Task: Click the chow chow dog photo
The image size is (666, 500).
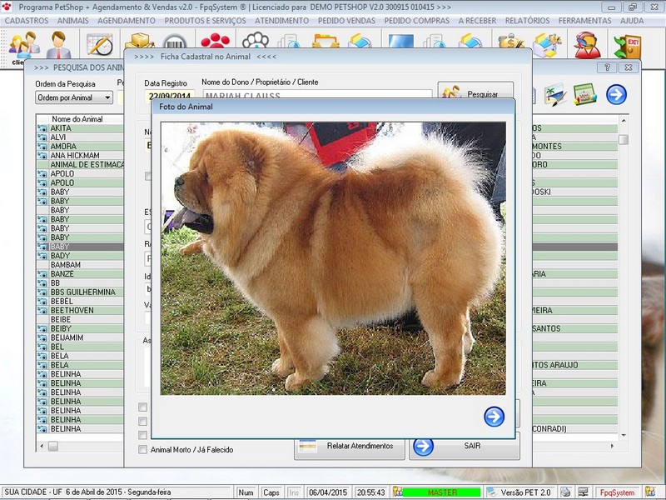Action: point(333,258)
